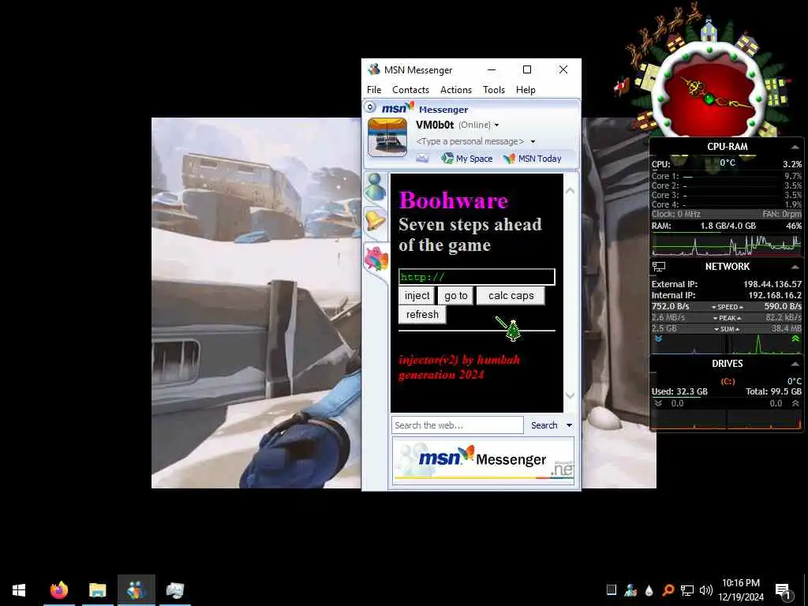Click MSN Messenger taskbar button
Screen dimensions: 808x606
point(136,590)
